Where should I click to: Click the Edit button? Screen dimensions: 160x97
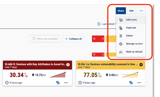131,11
